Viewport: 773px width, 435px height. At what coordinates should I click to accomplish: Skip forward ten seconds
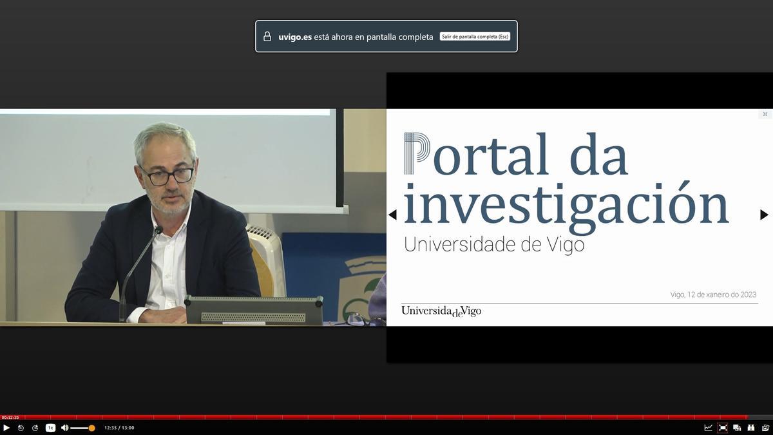click(x=35, y=427)
